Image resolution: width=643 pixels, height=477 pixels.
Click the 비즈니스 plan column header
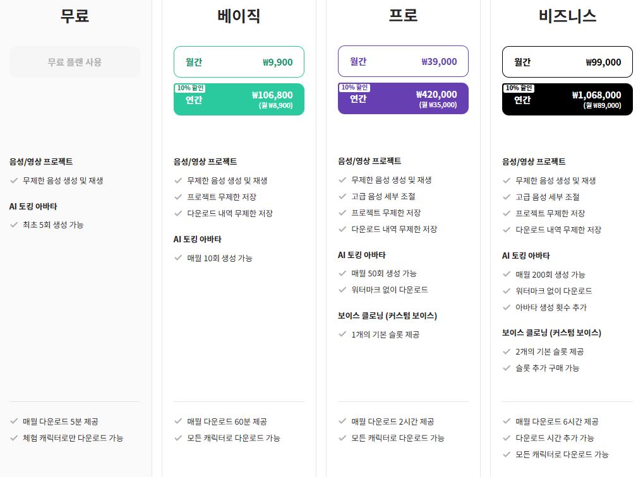click(567, 16)
